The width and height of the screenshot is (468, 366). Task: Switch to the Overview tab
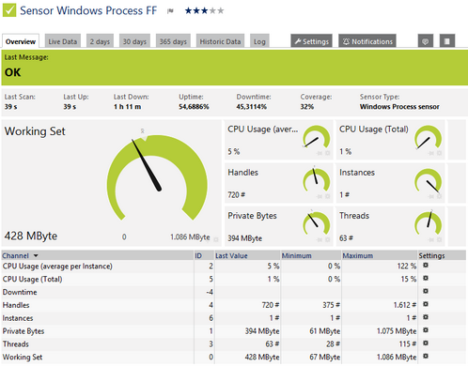pos(21,41)
